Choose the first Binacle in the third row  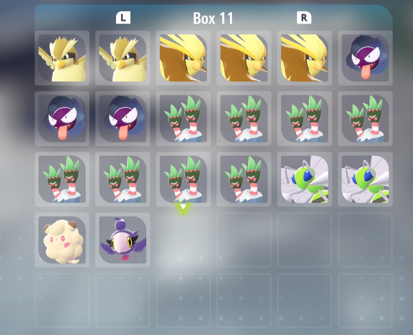pyautogui.click(x=62, y=179)
